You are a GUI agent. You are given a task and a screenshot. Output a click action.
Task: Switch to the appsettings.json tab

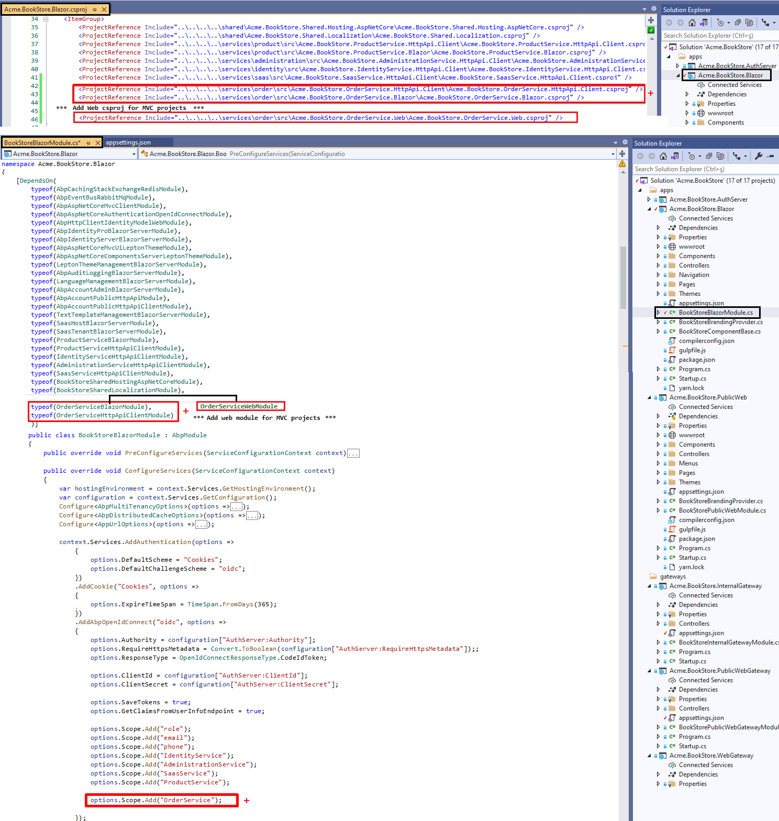[128, 142]
